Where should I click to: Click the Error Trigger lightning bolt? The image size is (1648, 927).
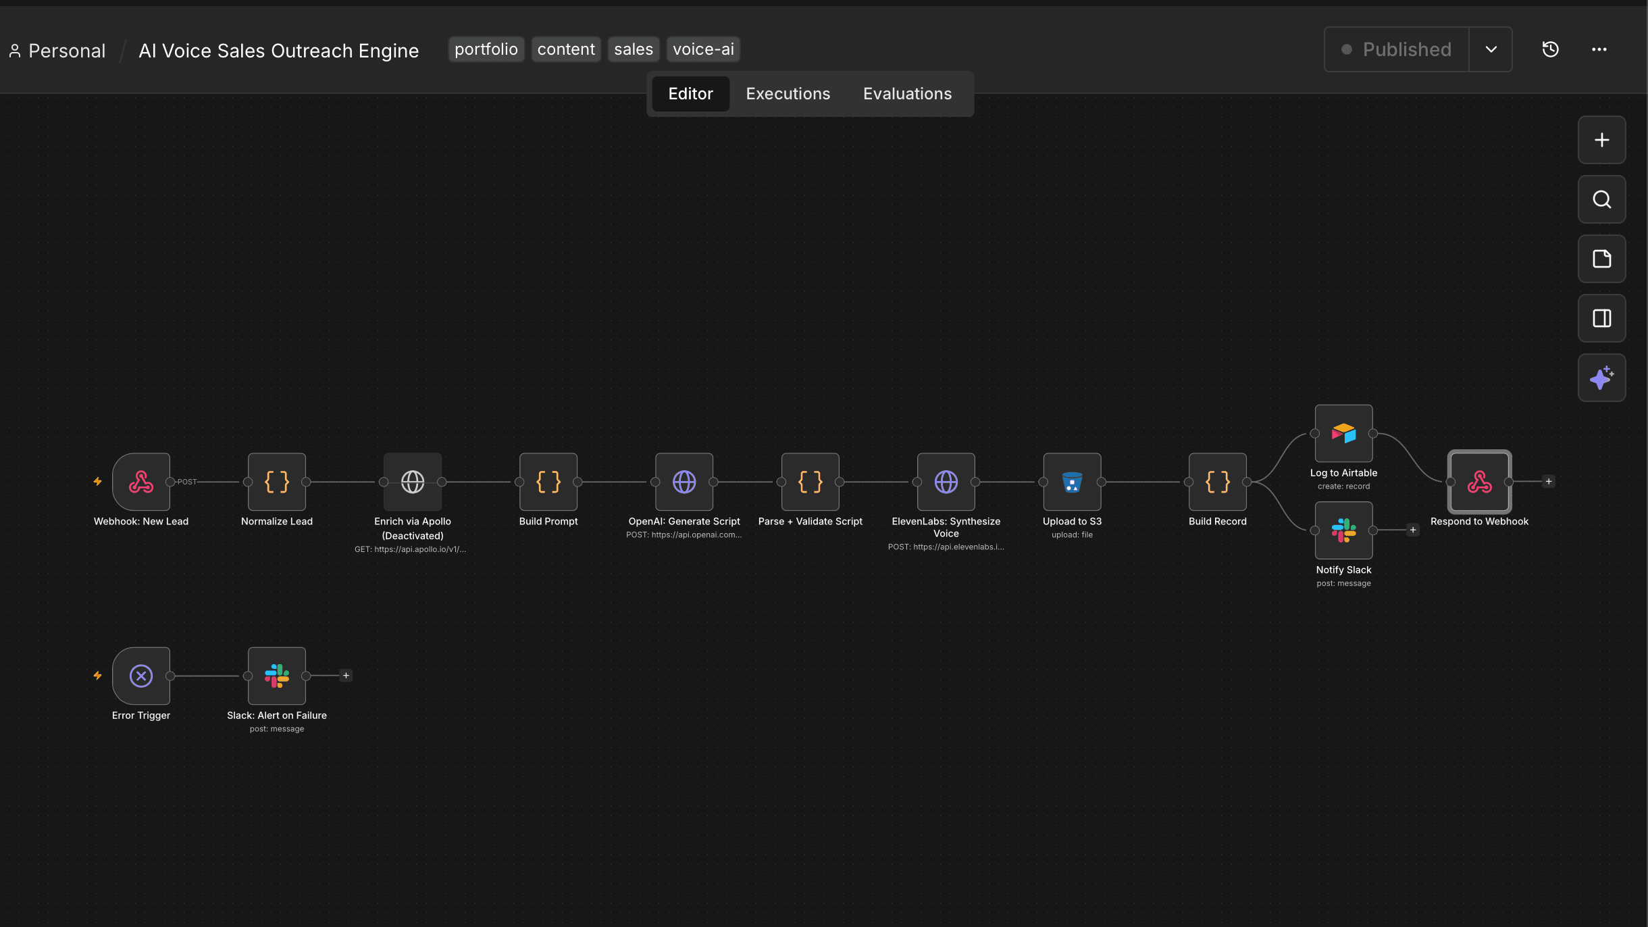pos(97,676)
